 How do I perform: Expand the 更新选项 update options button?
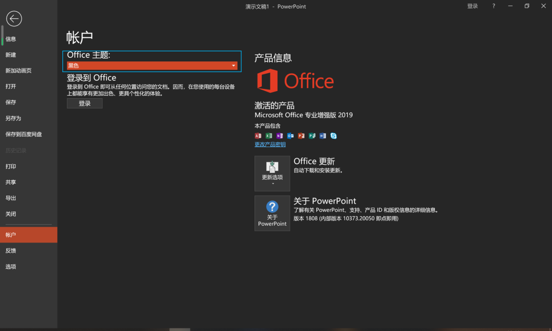pos(272,173)
